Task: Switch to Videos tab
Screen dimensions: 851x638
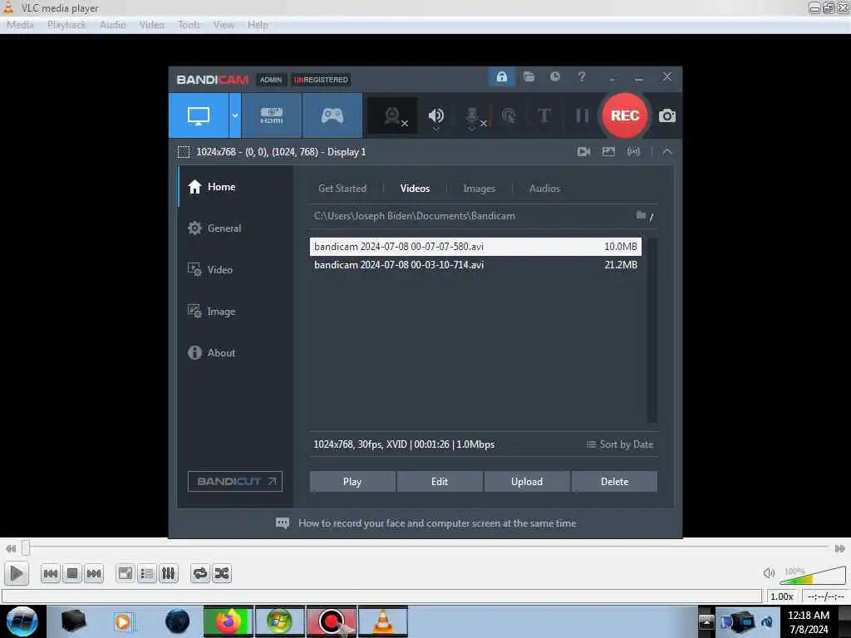Action: 415,189
